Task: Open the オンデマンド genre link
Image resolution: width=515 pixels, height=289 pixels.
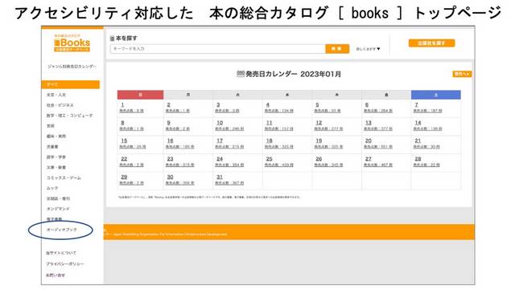Action: [x=58, y=209]
